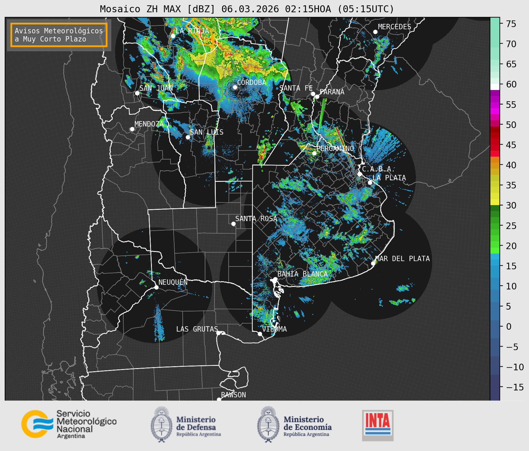The height and width of the screenshot is (451, 529).
Task: Click the LAS GRUTAS city label
Action: [197, 329]
